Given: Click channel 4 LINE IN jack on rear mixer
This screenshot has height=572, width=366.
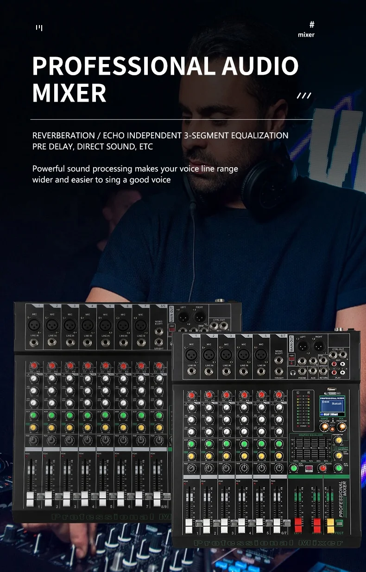Looking at the screenshot, I should [x=87, y=343].
